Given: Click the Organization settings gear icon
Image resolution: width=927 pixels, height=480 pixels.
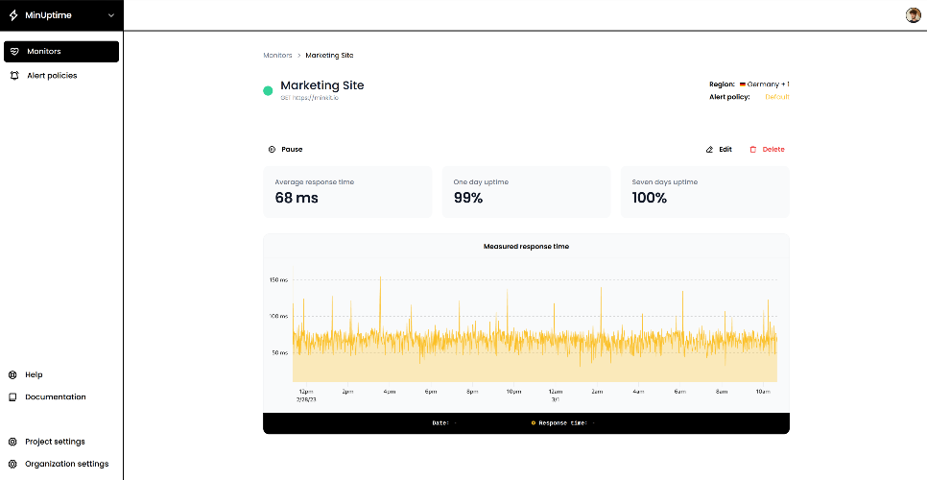Looking at the screenshot, I should pos(12,464).
